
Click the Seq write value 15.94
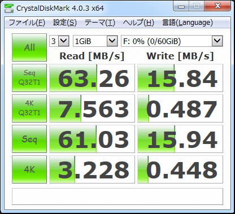click(x=180, y=139)
